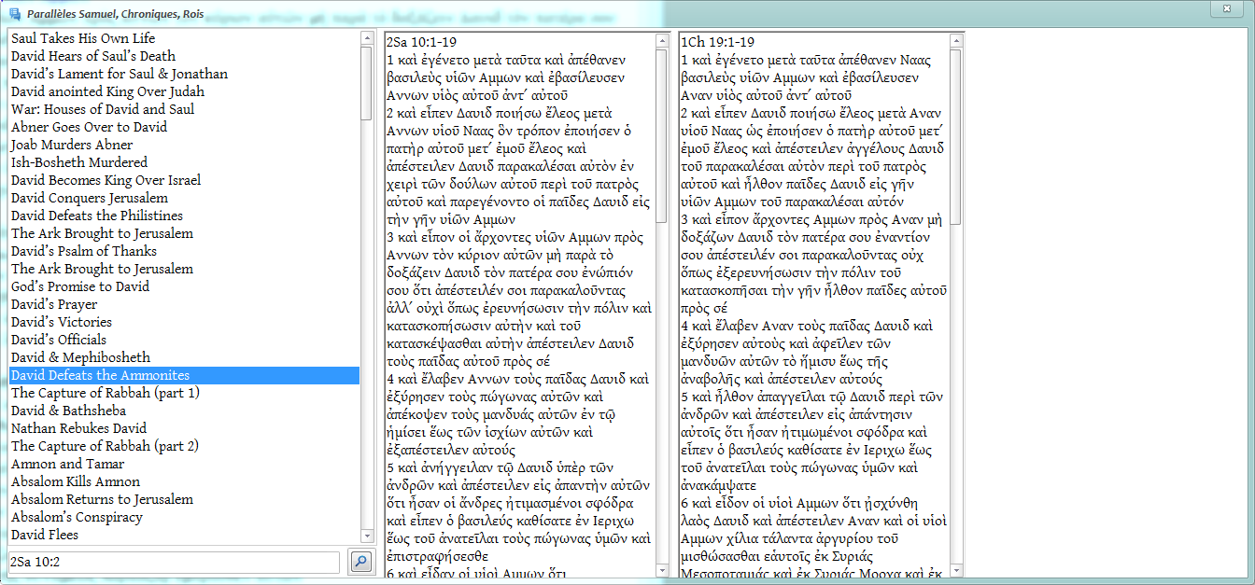Select Abner Goes Over to David
Viewport: 1255px width, 585px height.
pos(184,127)
